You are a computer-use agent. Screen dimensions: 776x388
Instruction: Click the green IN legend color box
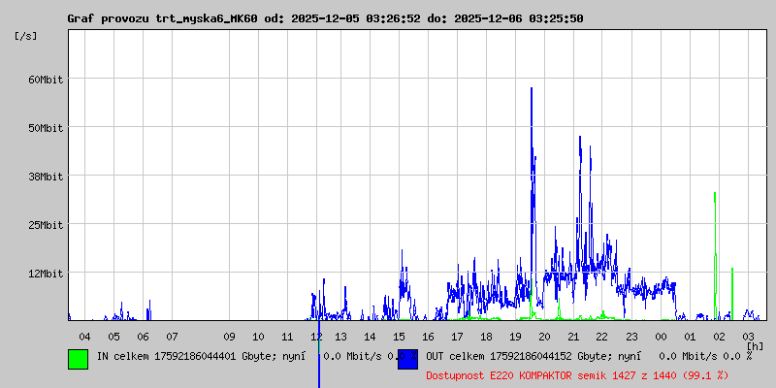pyautogui.click(x=78, y=359)
